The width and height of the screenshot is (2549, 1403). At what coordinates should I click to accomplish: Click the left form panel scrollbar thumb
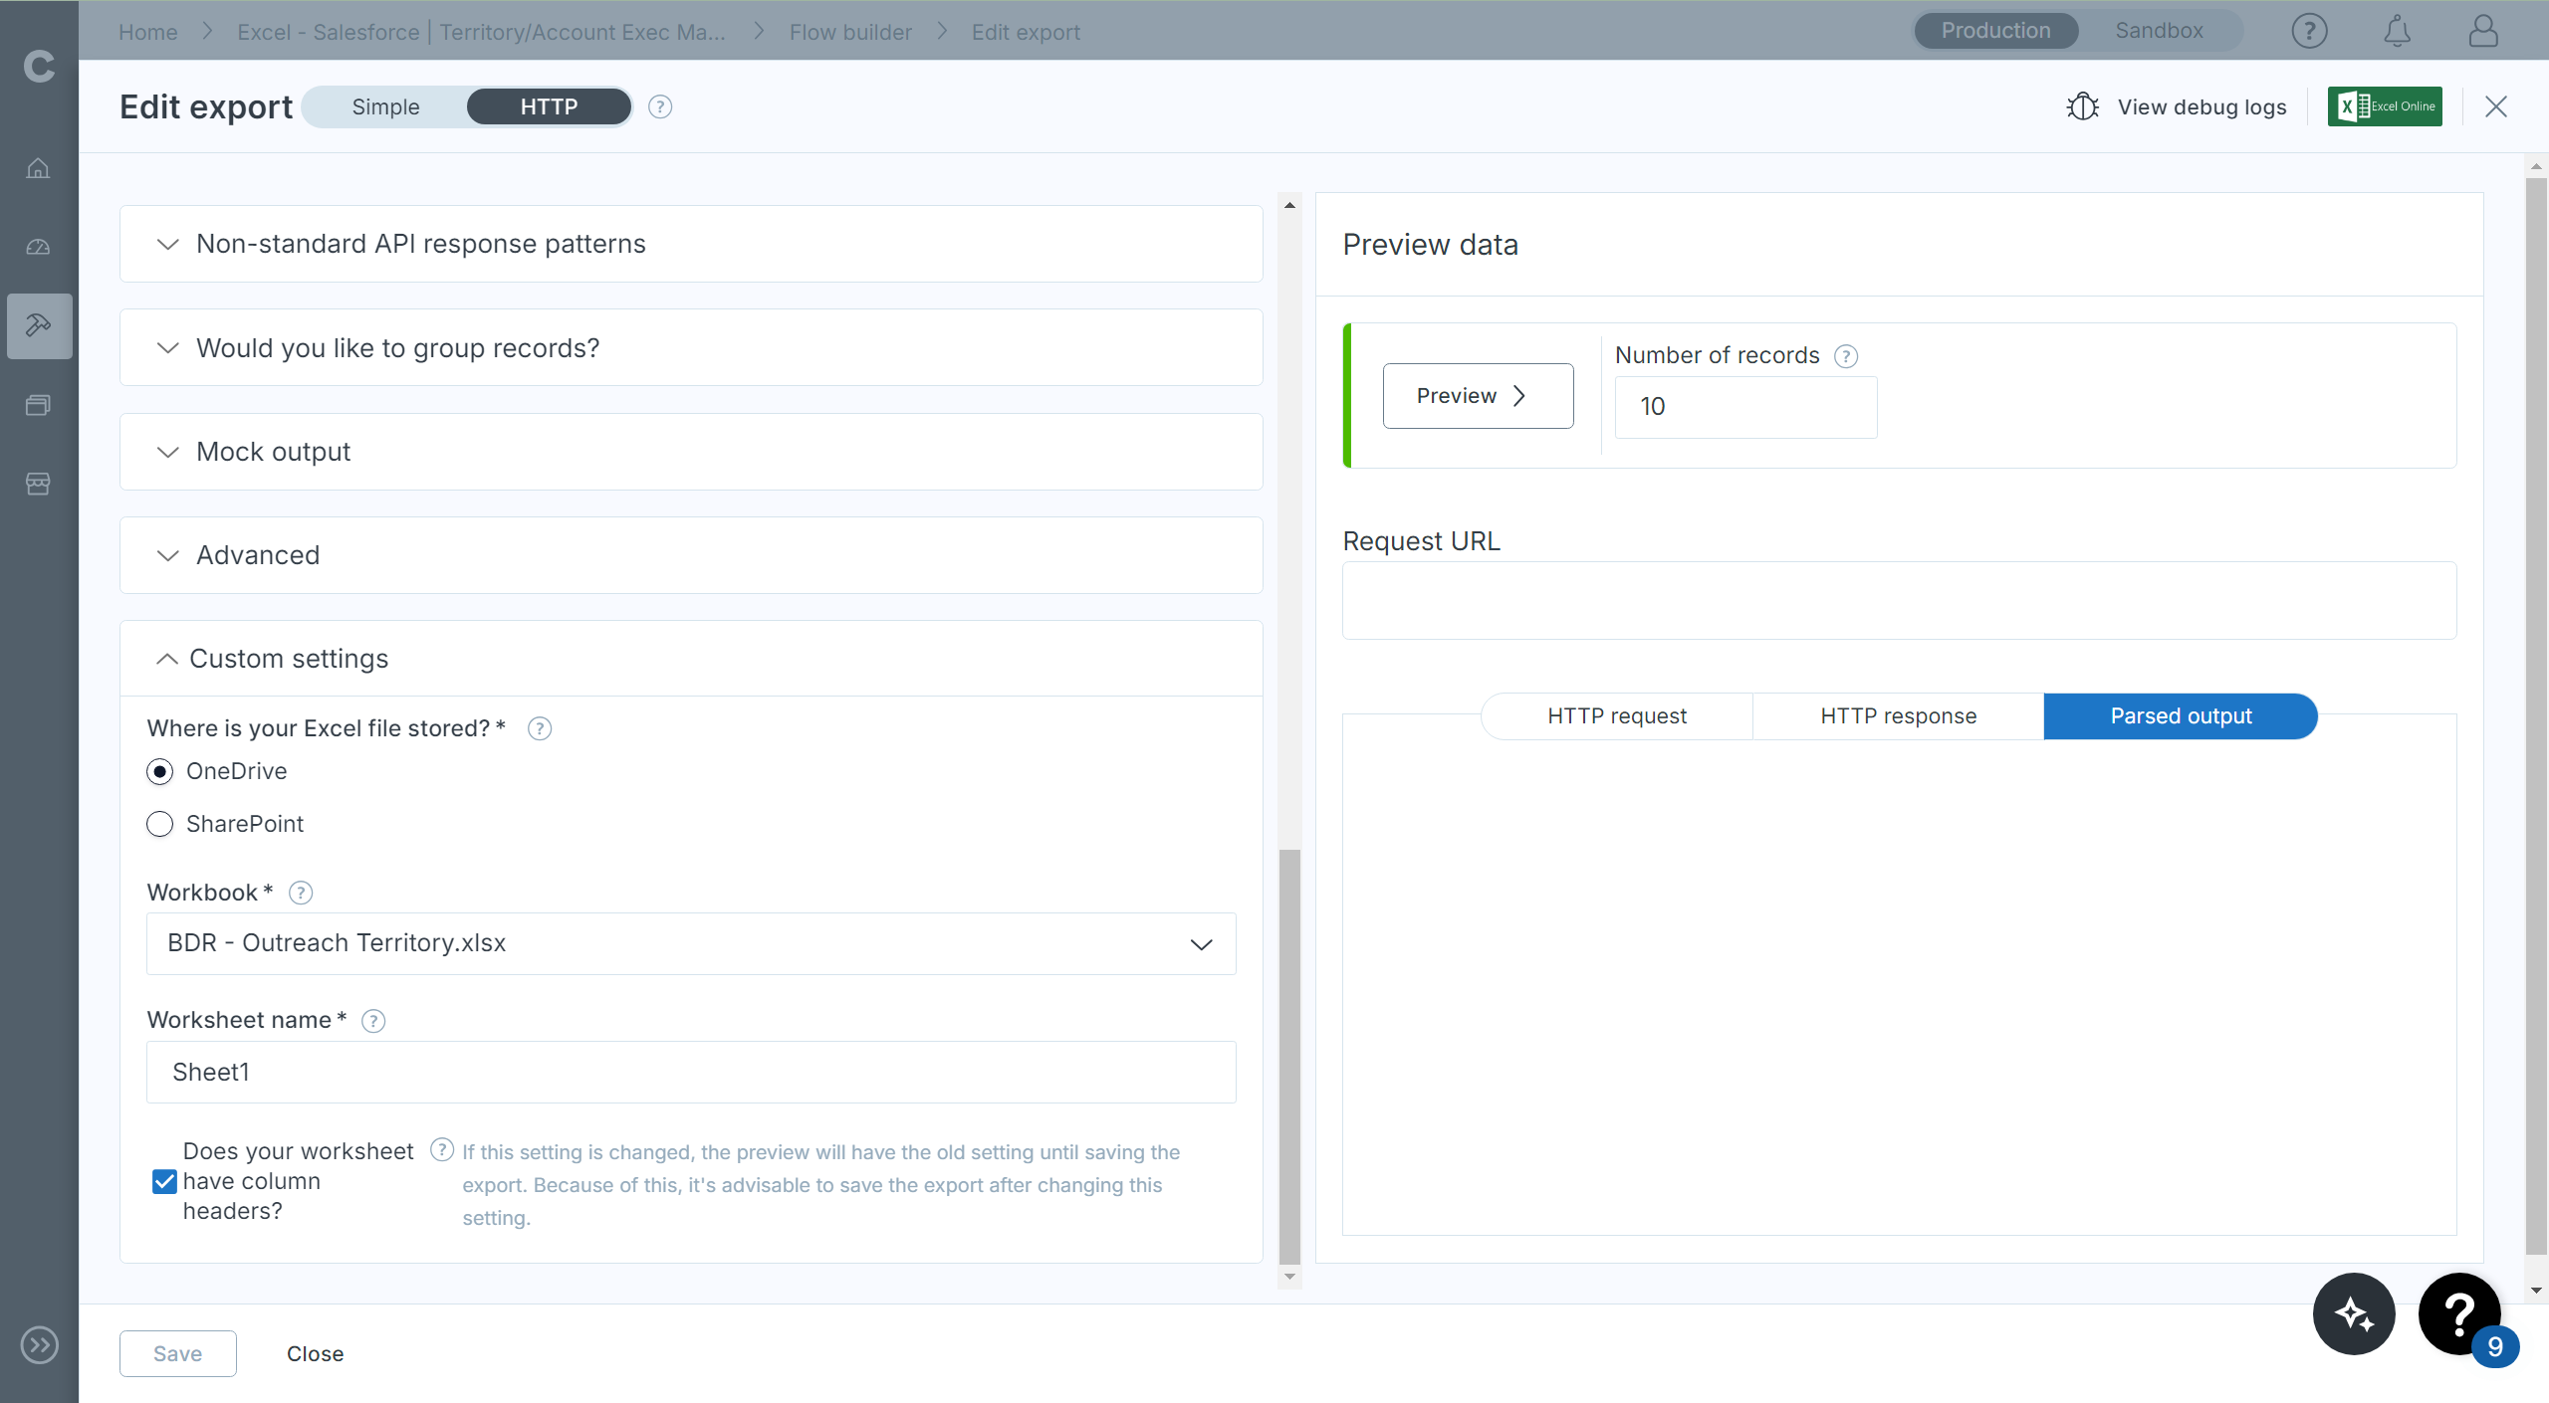coord(1289,1055)
